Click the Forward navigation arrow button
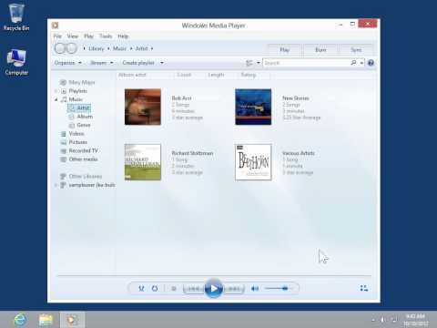Screen dimensions: 437x328 click(x=72, y=48)
